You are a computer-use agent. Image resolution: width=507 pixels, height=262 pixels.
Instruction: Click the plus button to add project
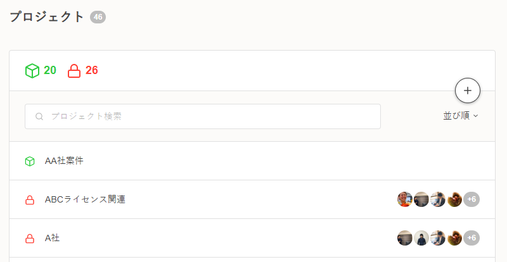coord(468,90)
